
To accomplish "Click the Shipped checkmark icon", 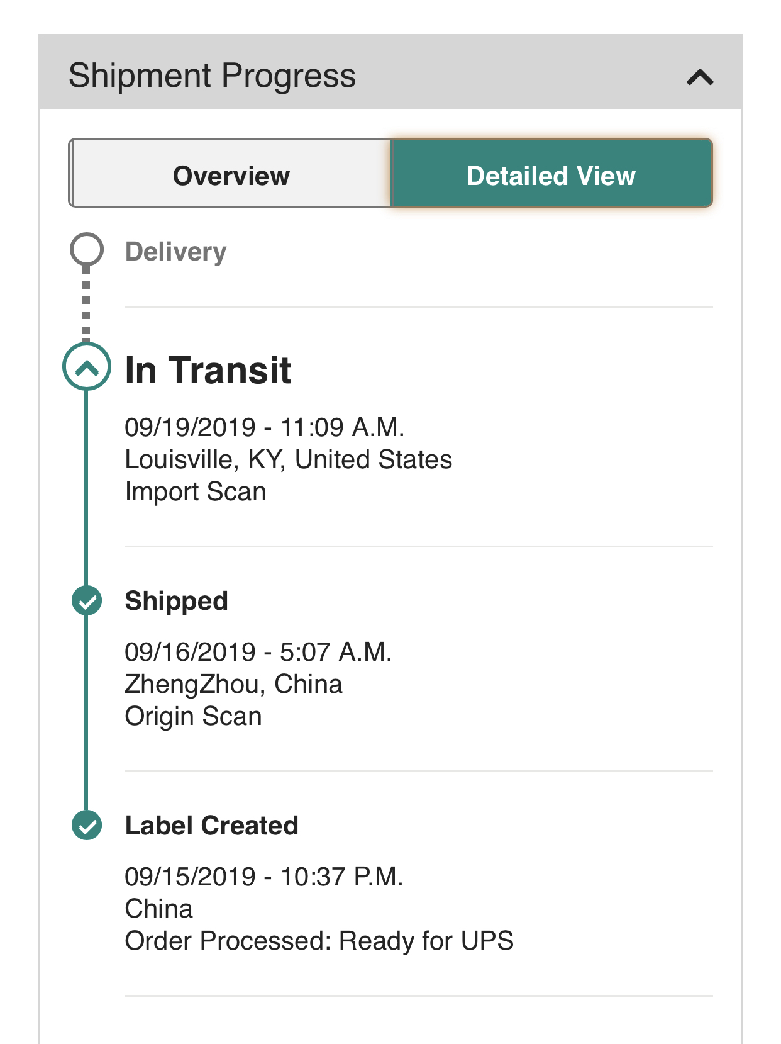I will (x=87, y=600).
